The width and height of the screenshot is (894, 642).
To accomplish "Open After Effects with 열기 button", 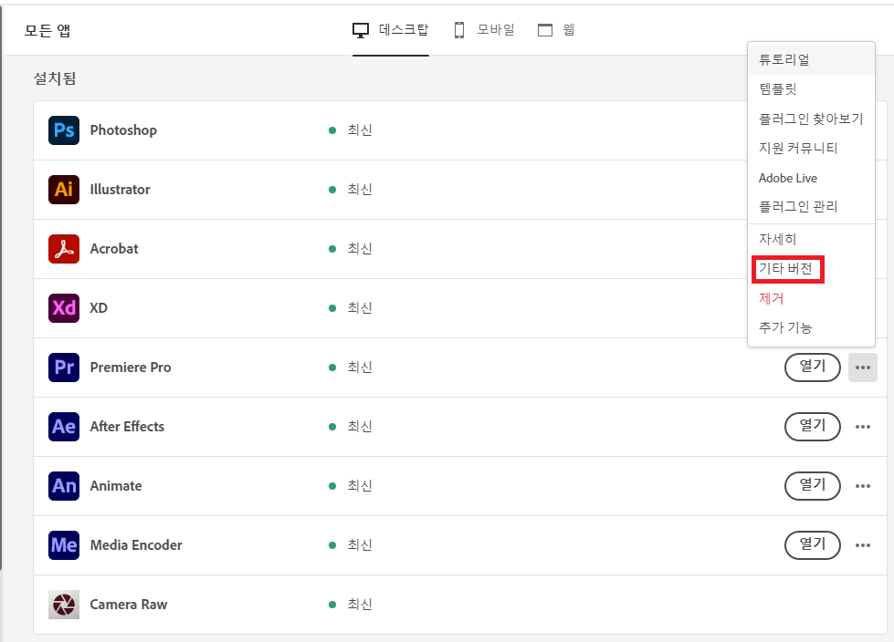I will (813, 426).
